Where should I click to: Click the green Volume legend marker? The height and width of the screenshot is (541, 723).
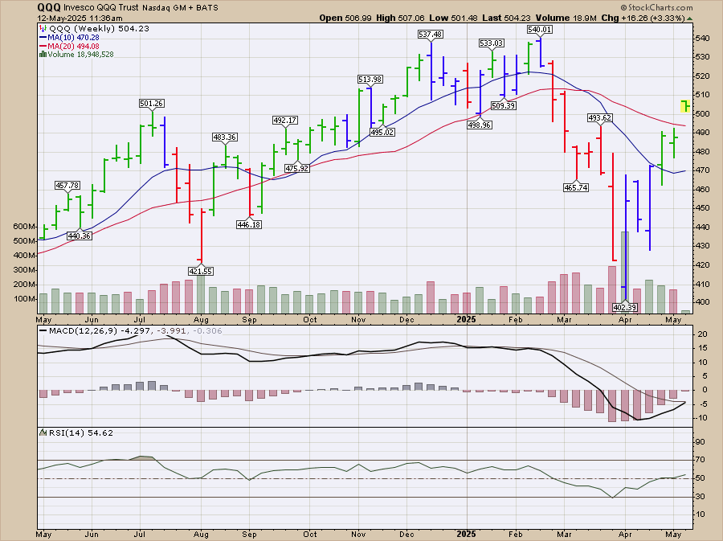43,55
